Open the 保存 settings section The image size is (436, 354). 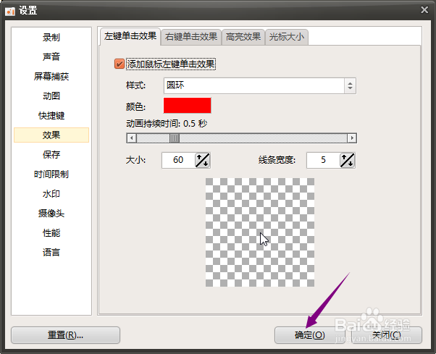(x=51, y=154)
